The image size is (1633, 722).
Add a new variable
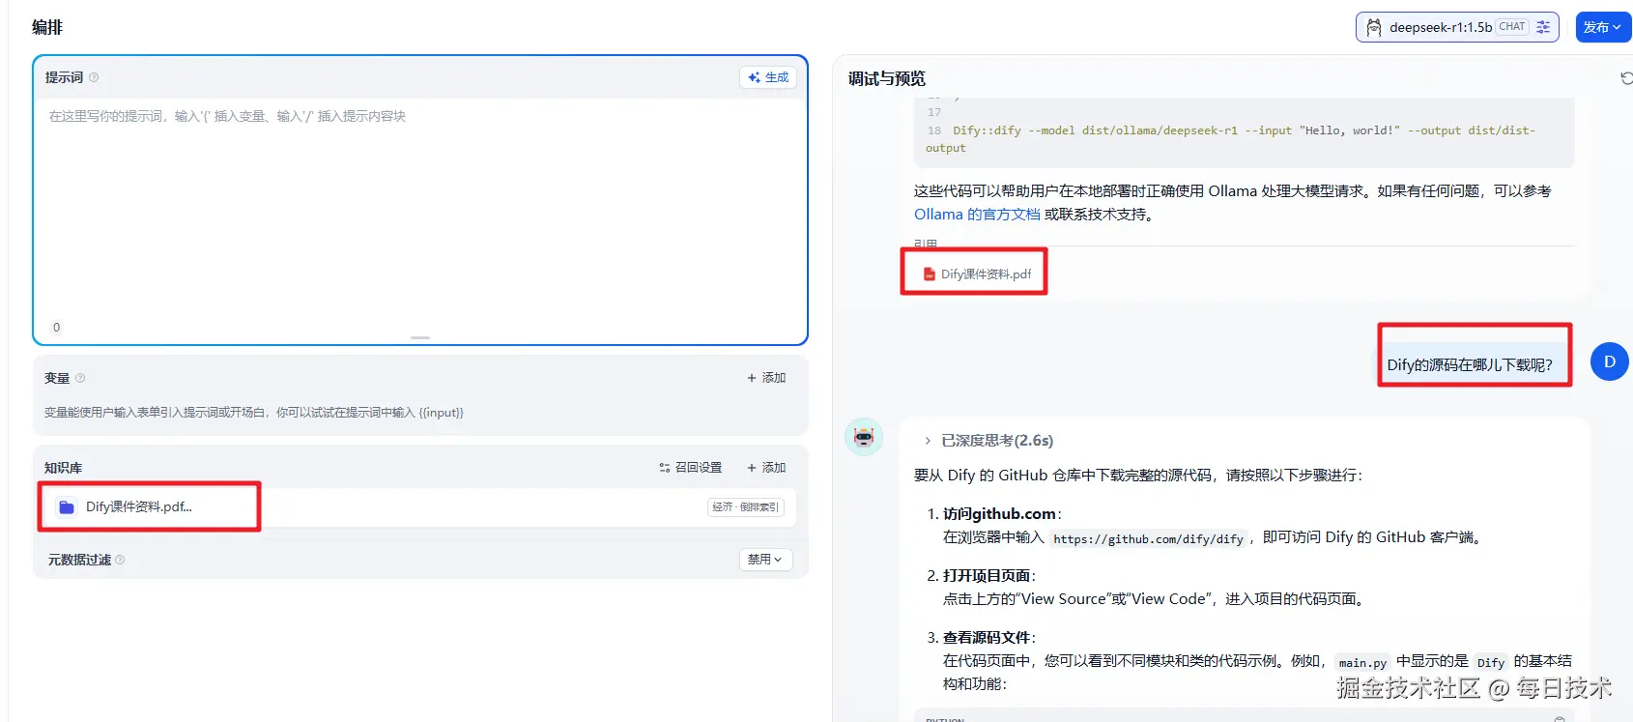point(766,378)
